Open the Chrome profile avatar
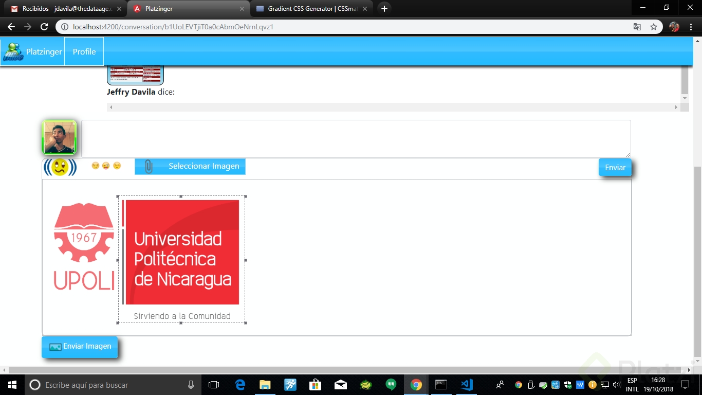The image size is (702, 395). pyautogui.click(x=674, y=27)
